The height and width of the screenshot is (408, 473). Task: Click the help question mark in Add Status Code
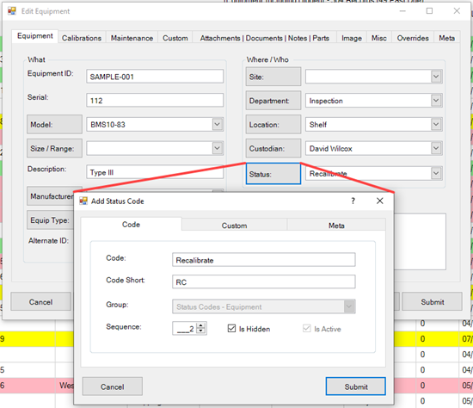(353, 201)
